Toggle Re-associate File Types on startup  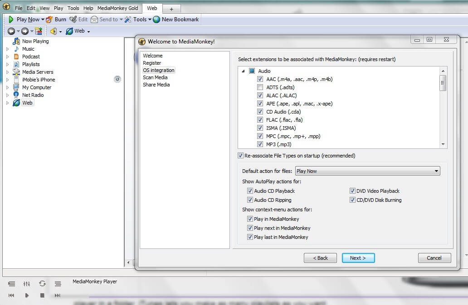(x=240, y=156)
